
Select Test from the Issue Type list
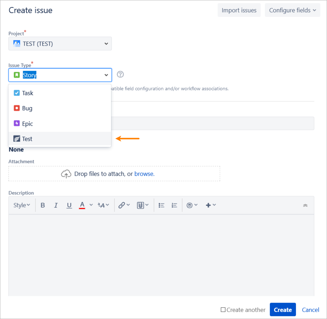click(27, 139)
